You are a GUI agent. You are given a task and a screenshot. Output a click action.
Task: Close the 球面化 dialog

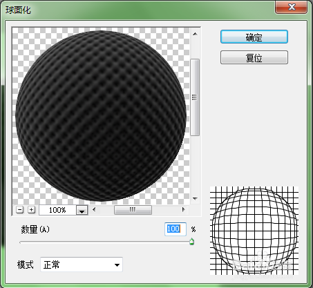tap(292, 7)
